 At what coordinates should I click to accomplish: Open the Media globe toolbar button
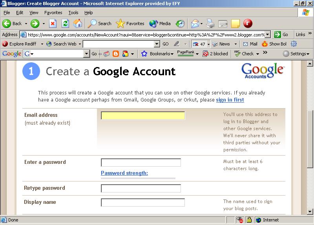point(160,24)
